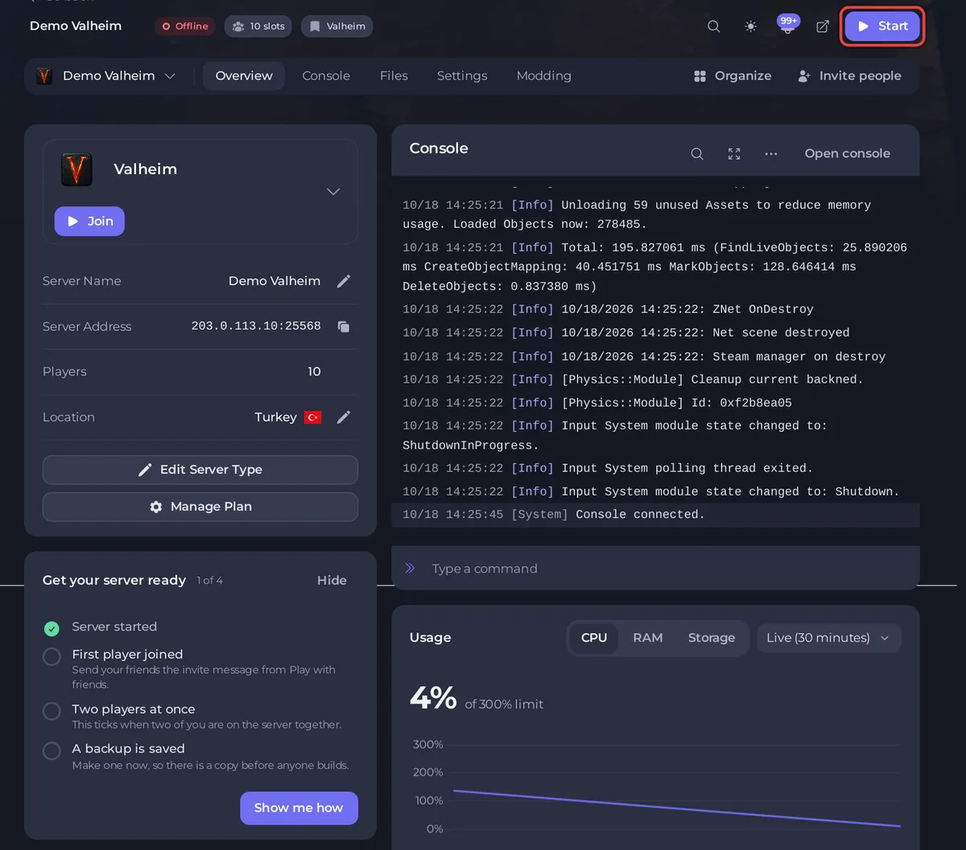Open notifications with the 99+ badge

point(787,25)
